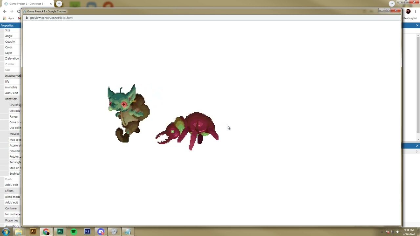
Task: Click the Chrome back arrow in main window
Action: (x=5, y=11)
